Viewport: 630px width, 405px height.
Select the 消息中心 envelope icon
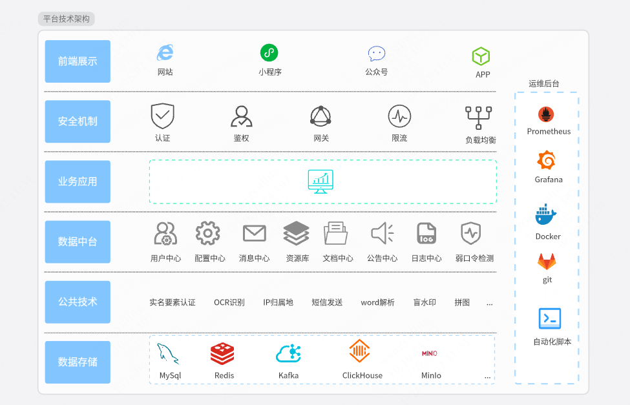255,233
